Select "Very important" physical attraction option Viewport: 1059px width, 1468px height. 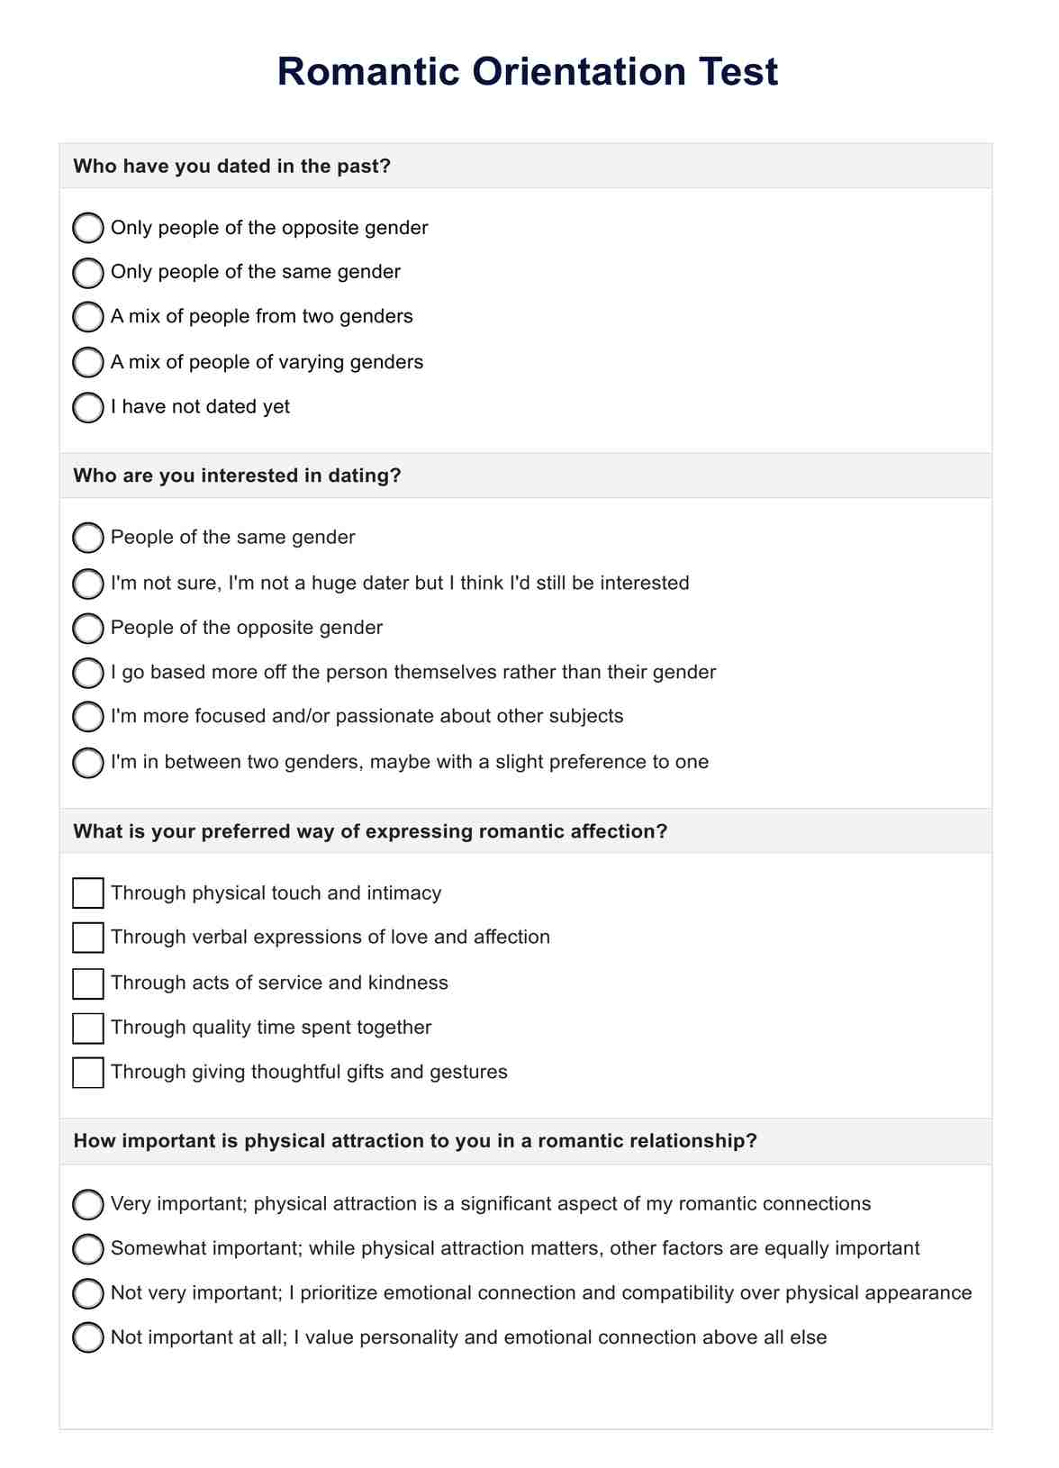coord(87,1204)
